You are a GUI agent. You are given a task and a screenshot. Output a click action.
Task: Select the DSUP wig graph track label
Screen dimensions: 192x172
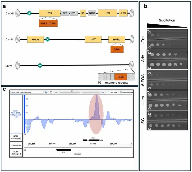16,114
